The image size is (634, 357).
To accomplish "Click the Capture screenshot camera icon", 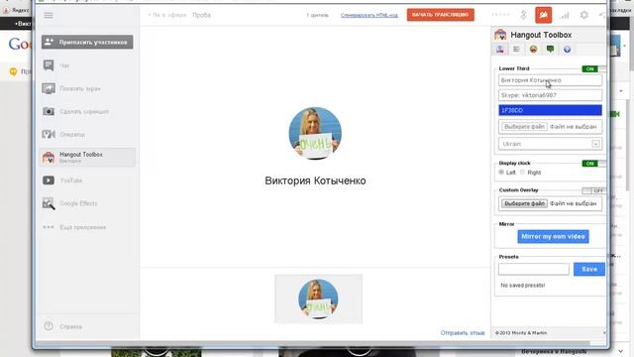I will click(x=49, y=111).
